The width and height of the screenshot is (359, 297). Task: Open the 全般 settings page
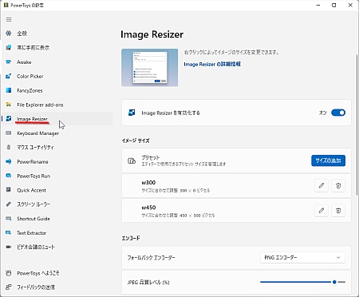click(22, 34)
